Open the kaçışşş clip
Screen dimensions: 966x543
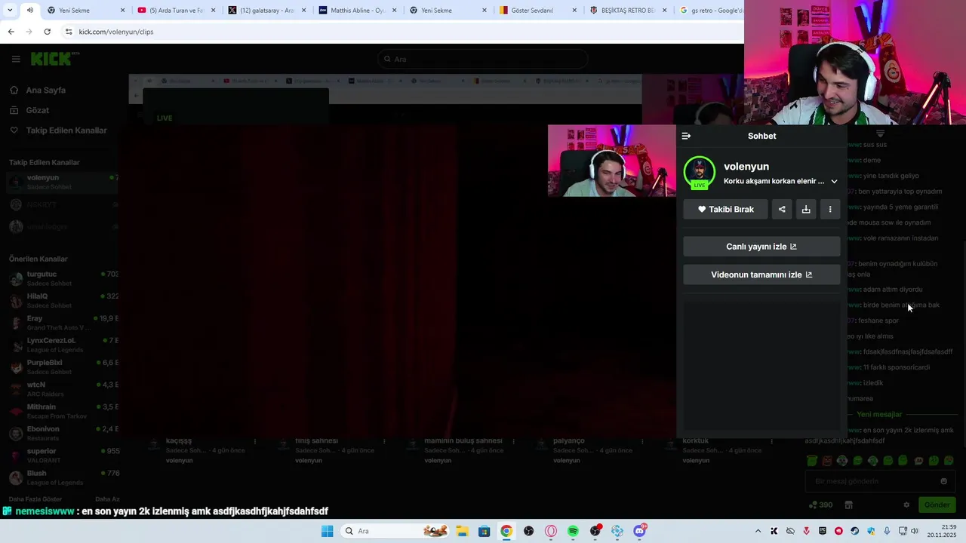tap(179, 440)
